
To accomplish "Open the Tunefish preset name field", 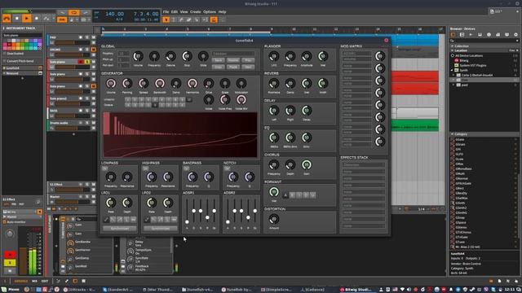I will click(233, 54).
